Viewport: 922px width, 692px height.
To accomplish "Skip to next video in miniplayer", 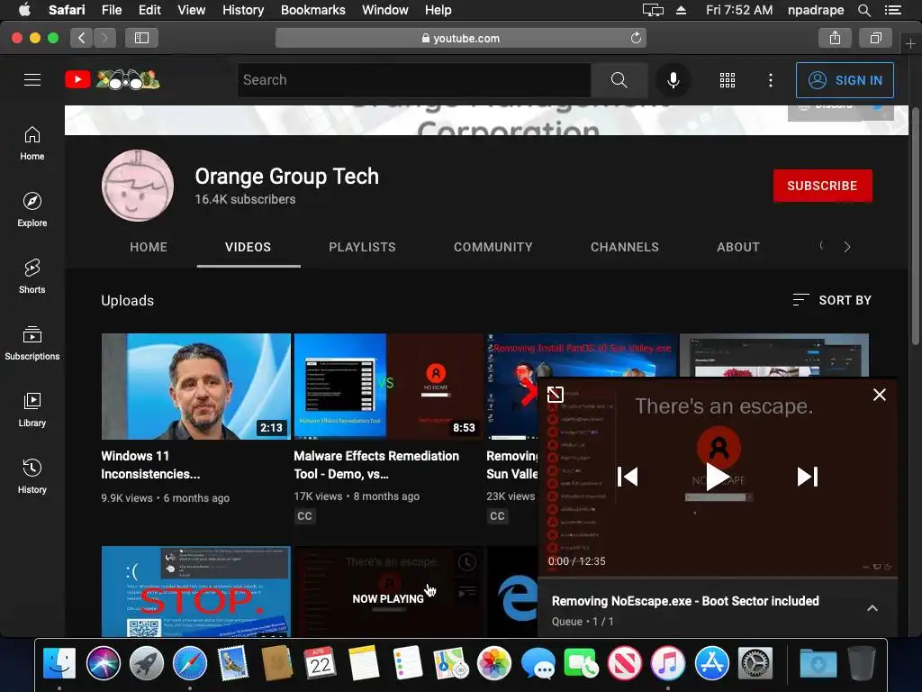I will 808,476.
